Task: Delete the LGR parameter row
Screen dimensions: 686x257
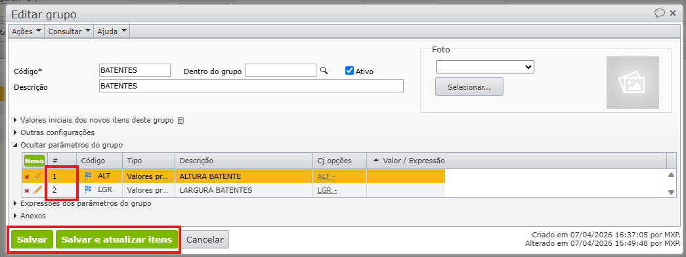Action: pos(27,191)
